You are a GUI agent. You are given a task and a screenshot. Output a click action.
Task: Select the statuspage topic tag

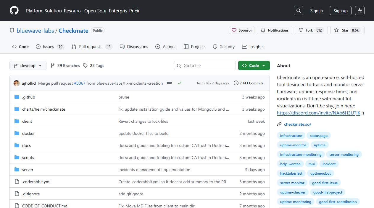(x=319, y=136)
